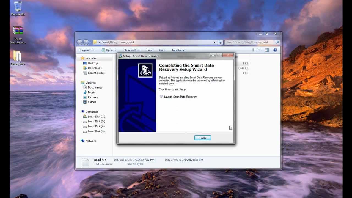The image size is (352, 198).
Task: Click Open in Explorer toolbar
Action: [107, 50]
